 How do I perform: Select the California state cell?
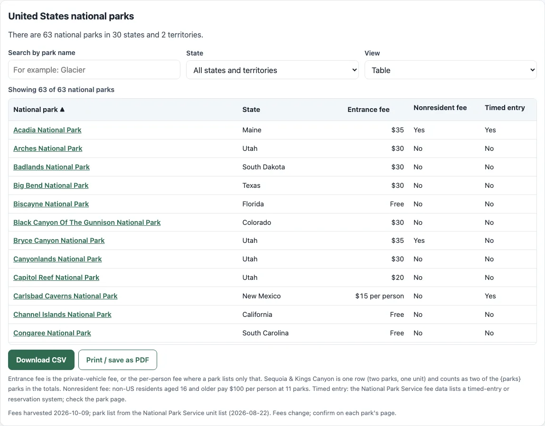(257, 315)
